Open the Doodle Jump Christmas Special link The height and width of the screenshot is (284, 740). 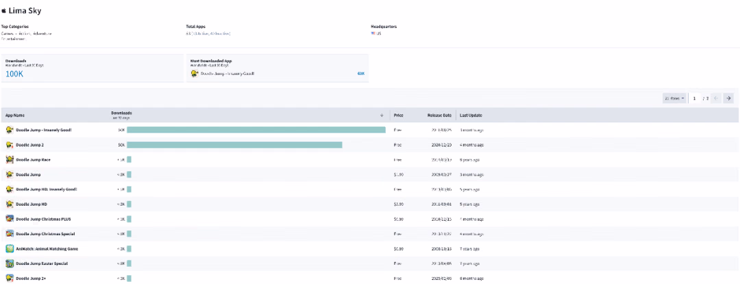point(45,234)
